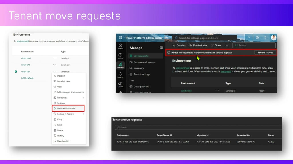
Task: Uncheck the selected Girish Dev environment
Action: [x=16, y=71]
